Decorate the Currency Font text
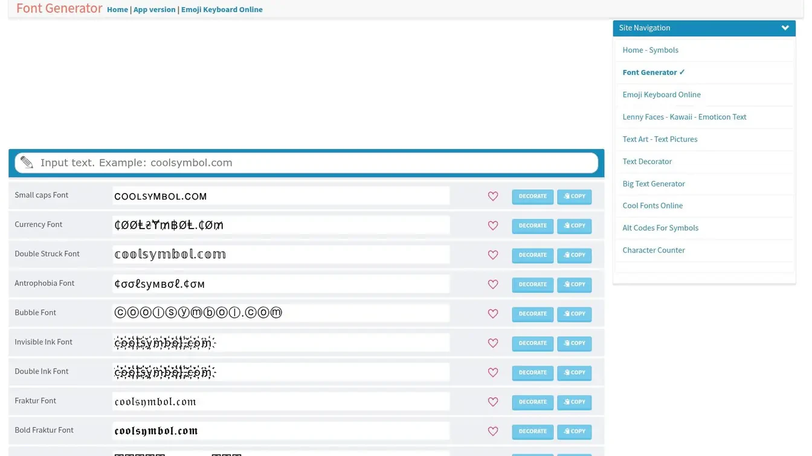 (x=532, y=226)
